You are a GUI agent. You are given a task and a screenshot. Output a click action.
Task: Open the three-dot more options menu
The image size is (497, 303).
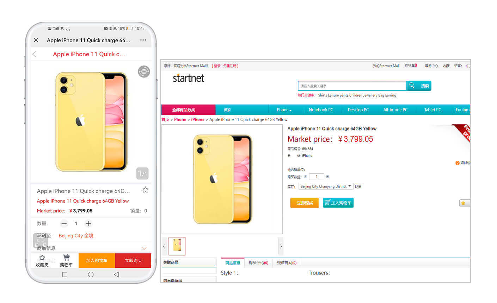(x=143, y=40)
